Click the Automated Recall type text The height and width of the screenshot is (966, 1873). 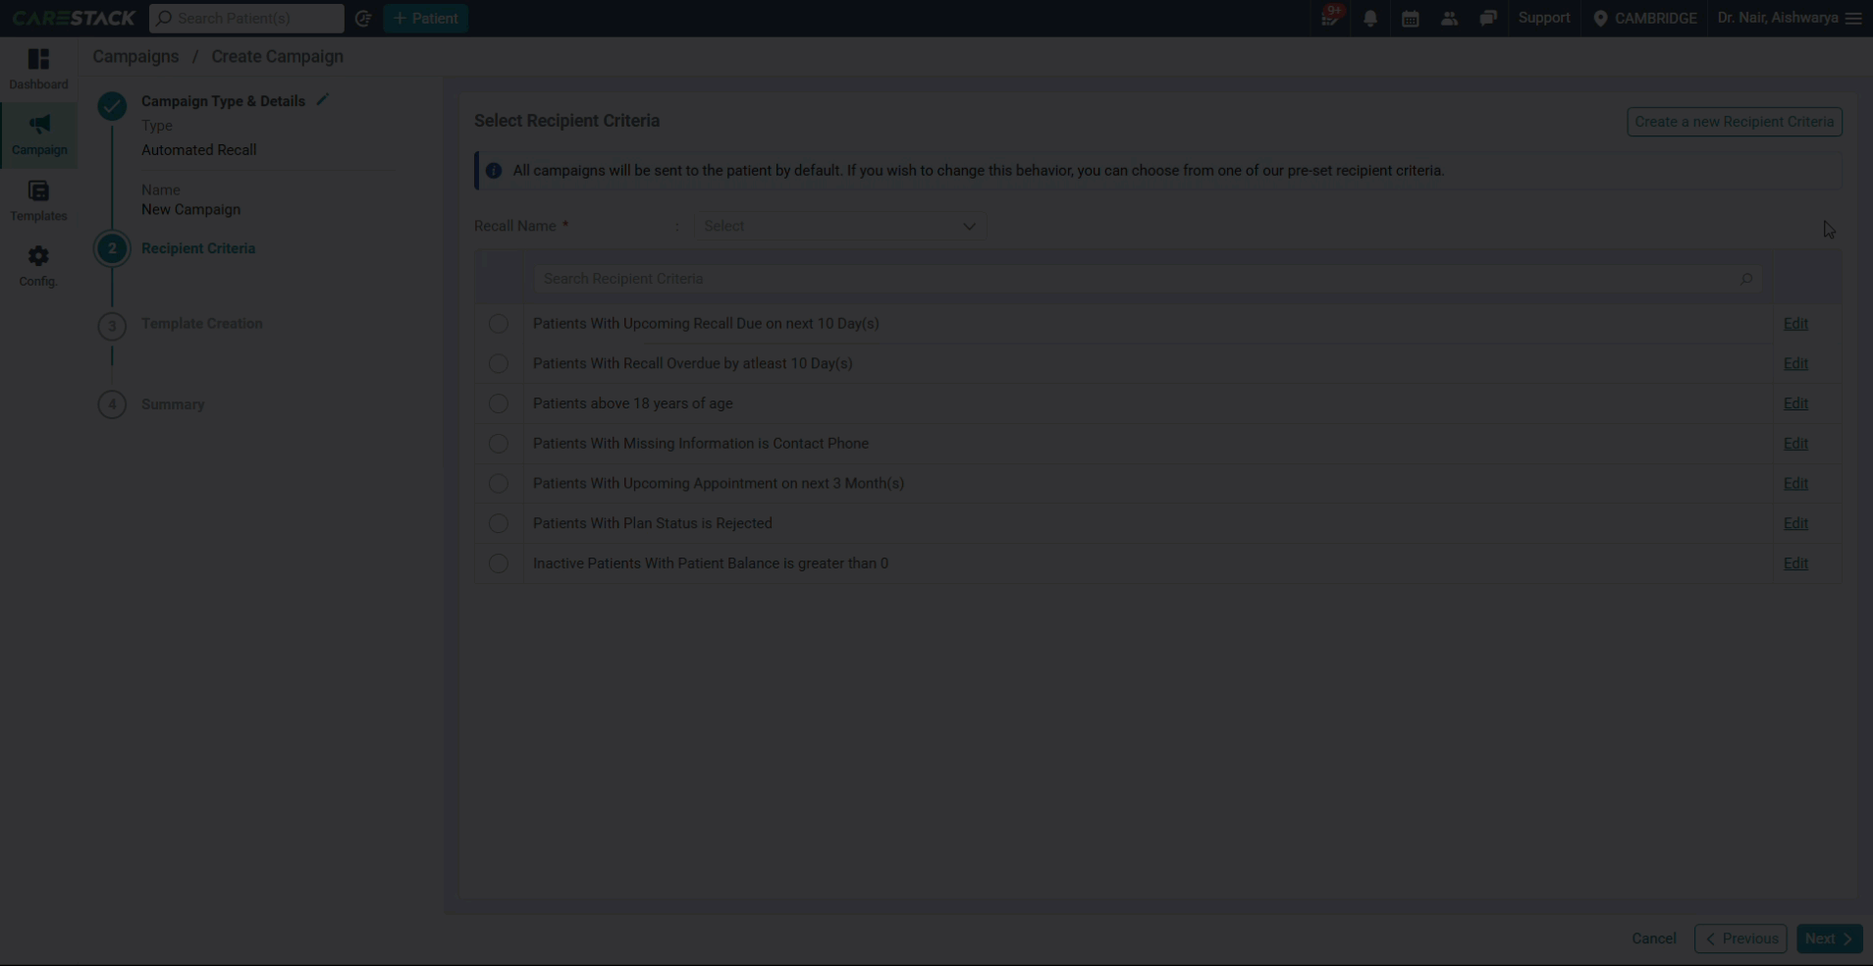198,150
